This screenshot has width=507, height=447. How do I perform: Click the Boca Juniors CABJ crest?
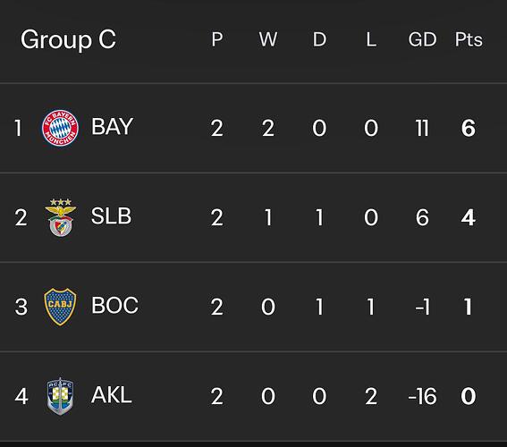[x=60, y=307]
